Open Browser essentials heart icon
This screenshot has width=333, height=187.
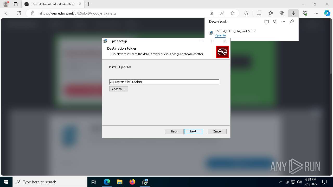[x=305, y=13]
